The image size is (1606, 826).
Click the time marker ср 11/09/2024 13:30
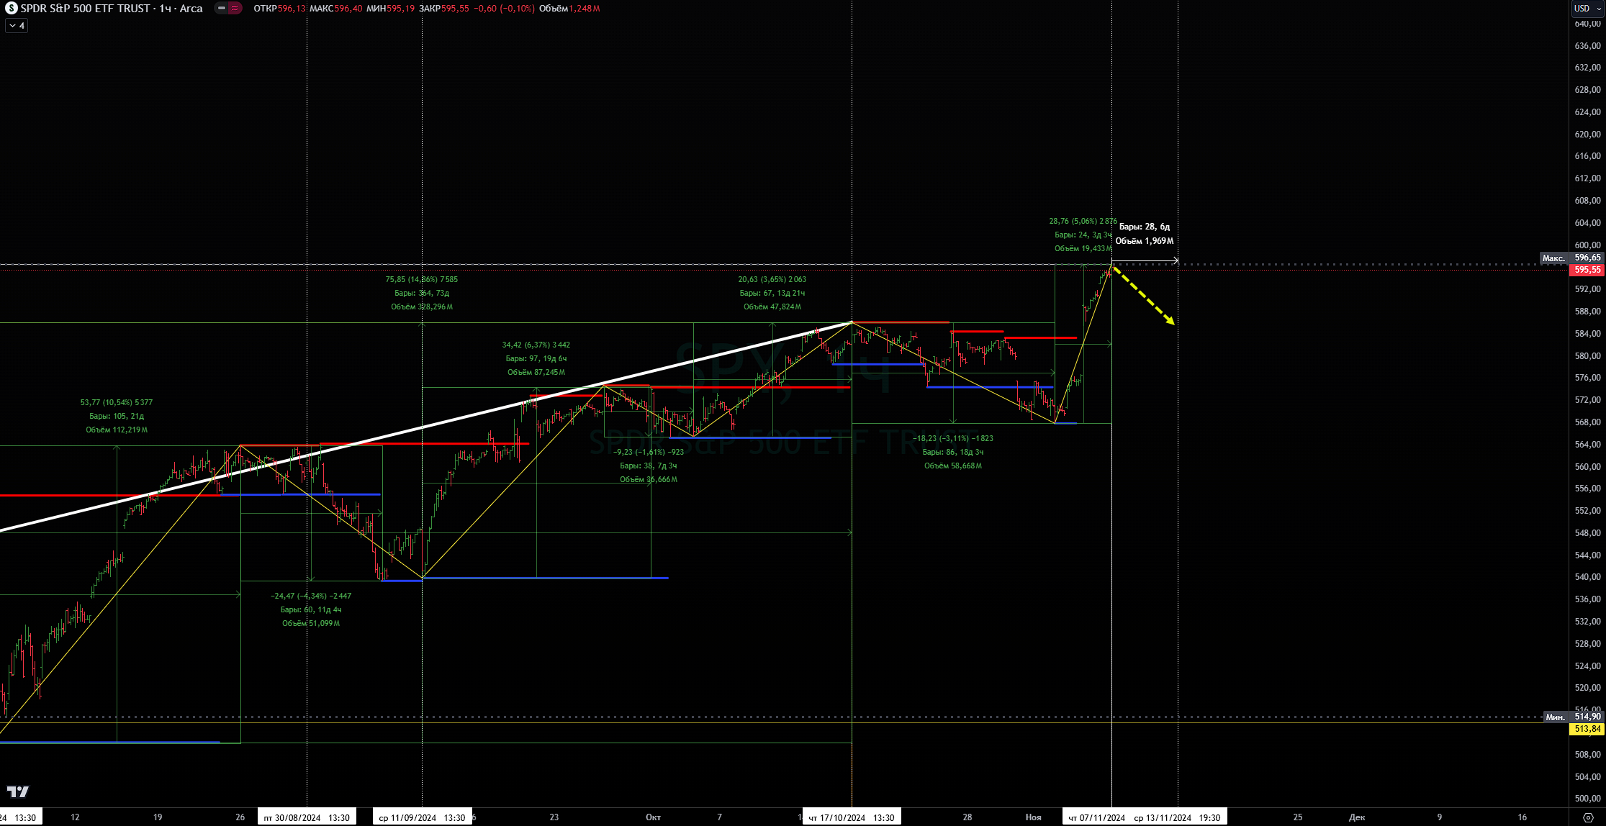[x=422, y=817]
